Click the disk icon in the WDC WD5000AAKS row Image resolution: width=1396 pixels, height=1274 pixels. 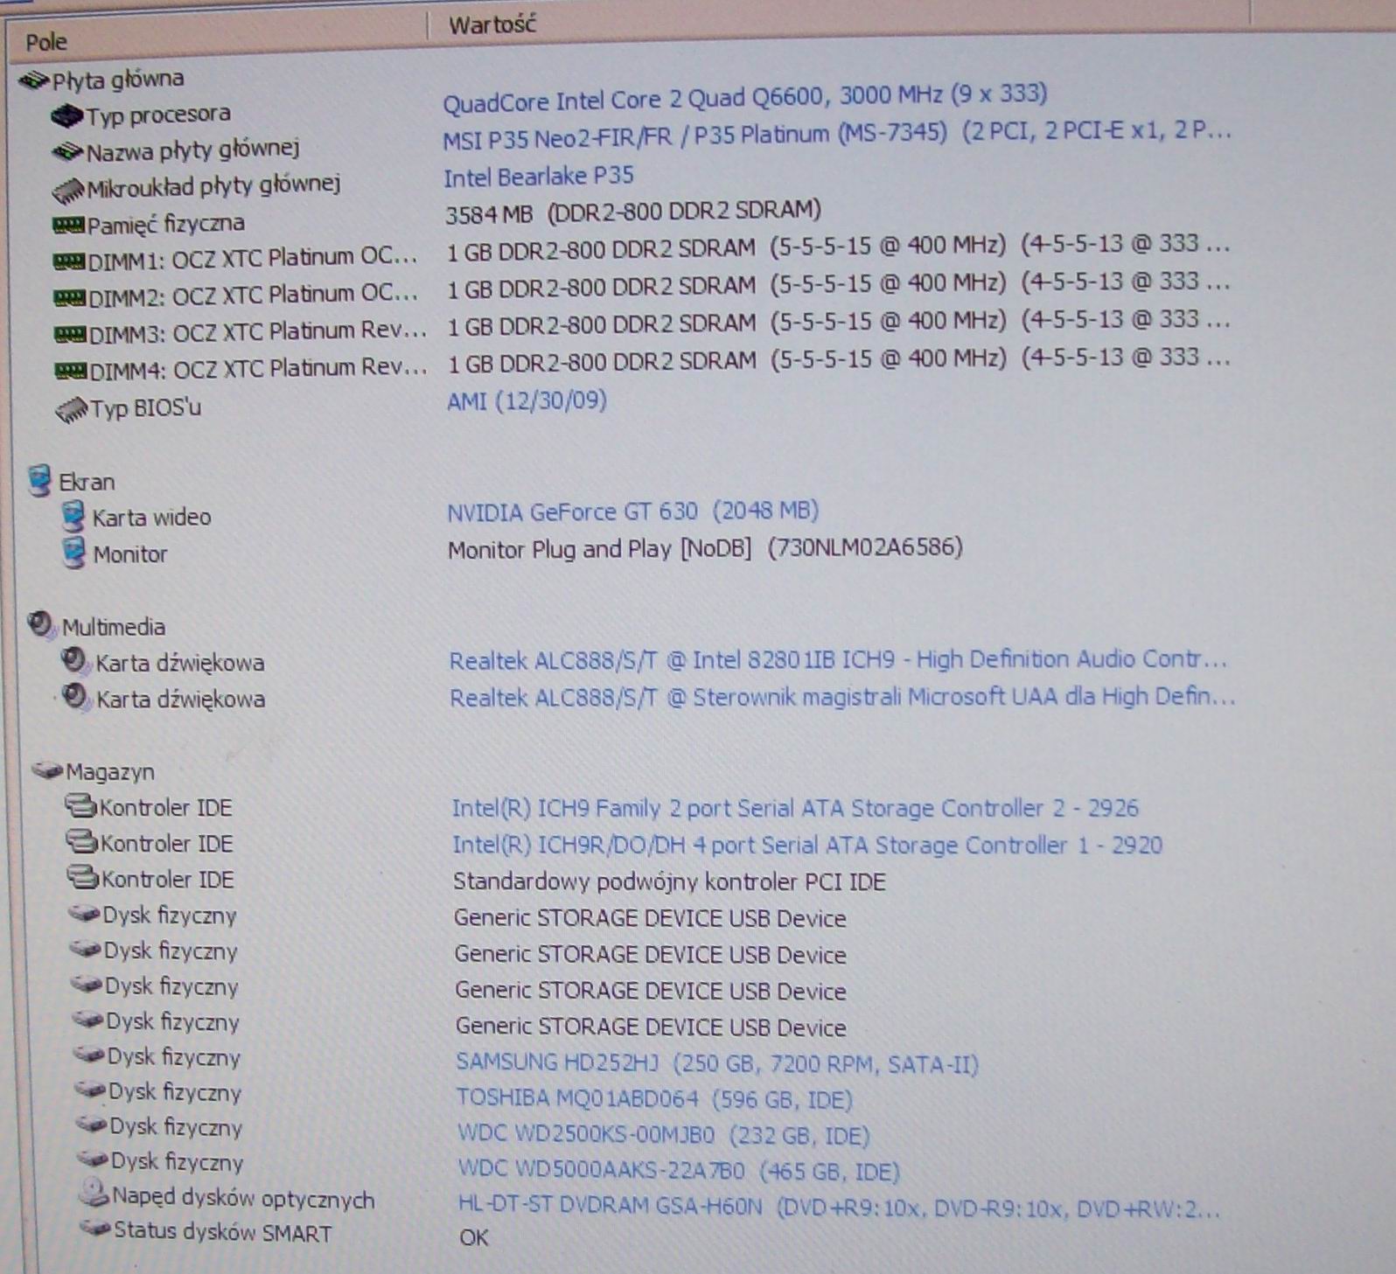click(92, 1160)
